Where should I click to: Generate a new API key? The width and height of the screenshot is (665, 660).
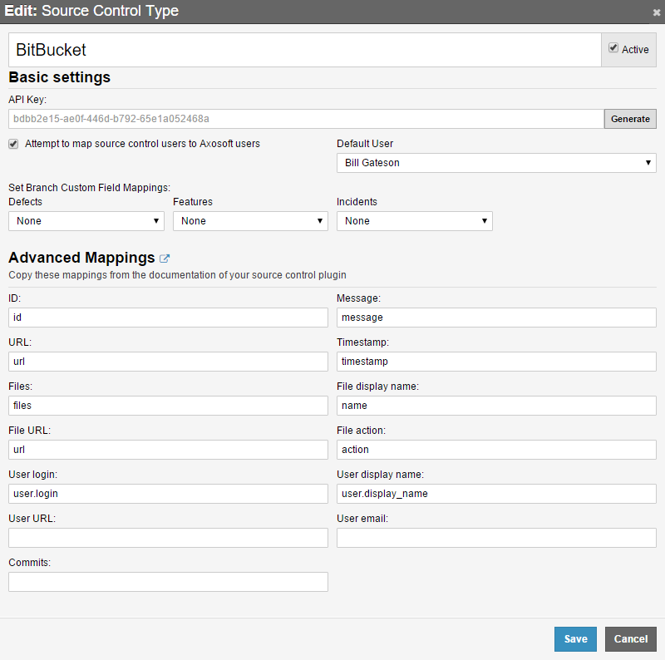click(x=630, y=119)
